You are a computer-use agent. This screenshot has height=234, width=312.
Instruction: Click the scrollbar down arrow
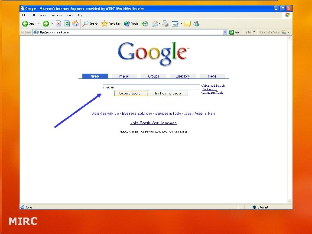(289, 201)
